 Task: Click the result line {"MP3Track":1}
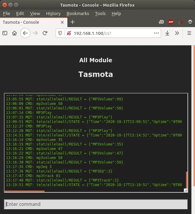tap(63, 180)
